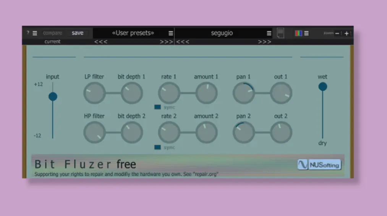The width and height of the screenshot is (387, 216).
Task: Click the compare button
Action: coord(53,33)
